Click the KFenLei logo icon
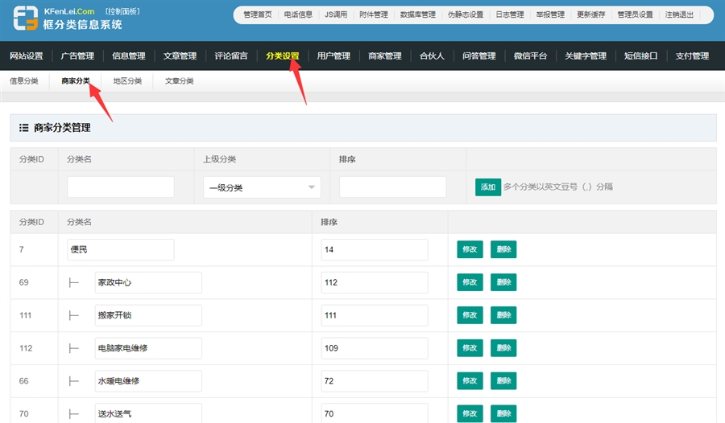The height and width of the screenshot is (423, 725). click(24, 19)
